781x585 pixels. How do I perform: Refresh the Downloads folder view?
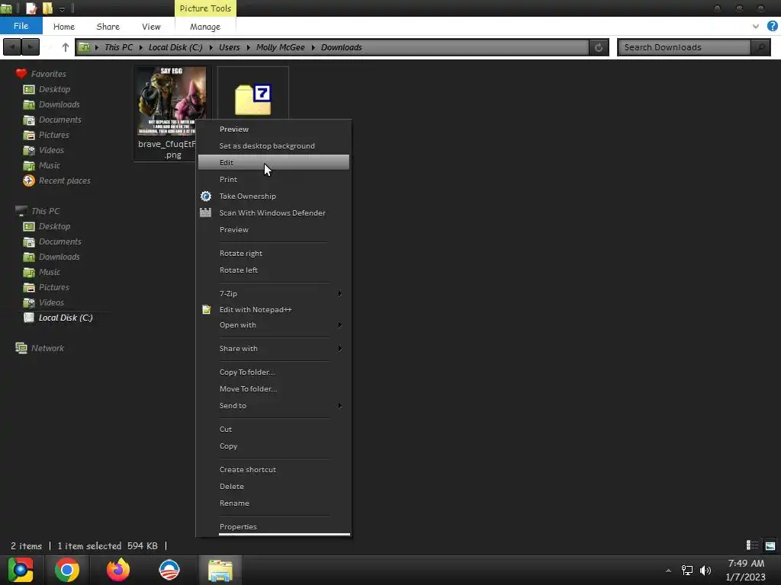(599, 47)
